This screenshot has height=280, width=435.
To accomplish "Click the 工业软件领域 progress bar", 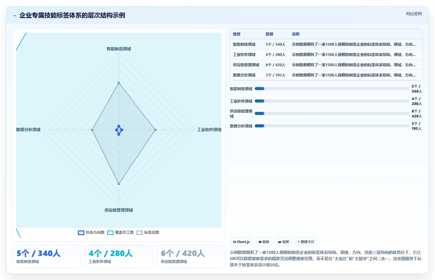I will pyautogui.click(x=332, y=101).
